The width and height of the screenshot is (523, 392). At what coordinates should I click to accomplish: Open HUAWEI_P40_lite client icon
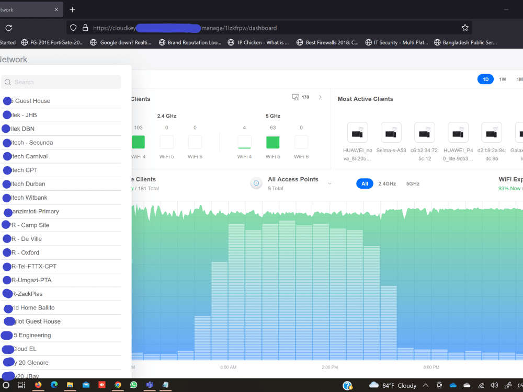(458, 133)
